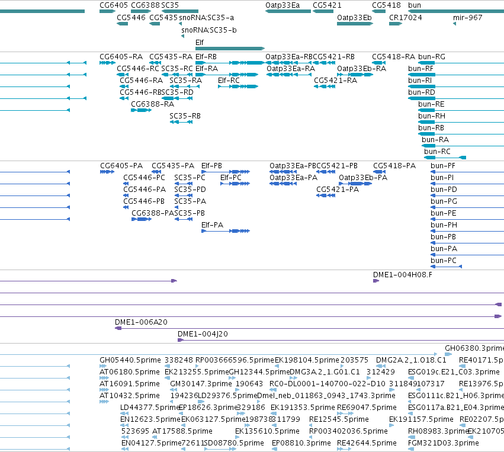Select the CG6388-RA transcript label
The height and width of the screenshot is (452, 504).
152,104
